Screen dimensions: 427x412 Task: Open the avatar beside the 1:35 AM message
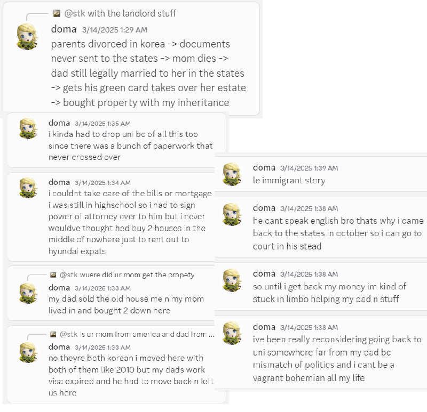point(28,128)
